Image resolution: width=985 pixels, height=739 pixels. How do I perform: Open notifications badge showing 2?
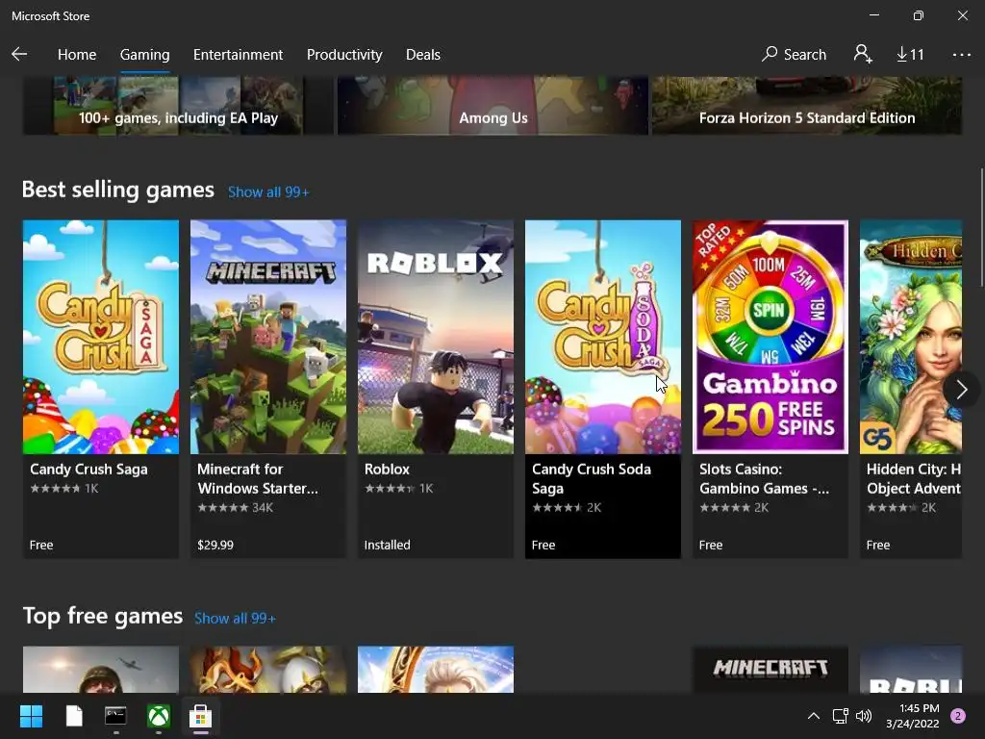click(x=958, y=716)
